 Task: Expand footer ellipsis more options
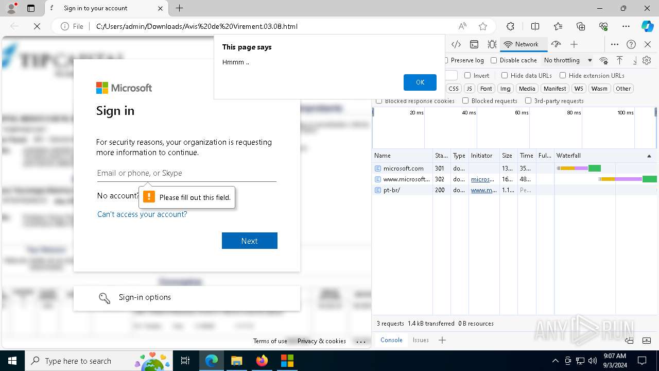click(361, 341)
